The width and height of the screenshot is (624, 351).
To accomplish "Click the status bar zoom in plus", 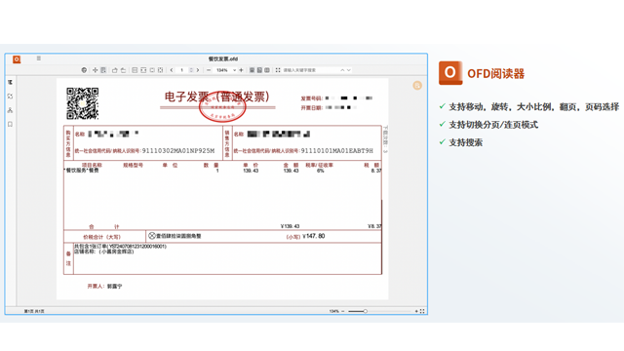I will click(x=416, y=311).
